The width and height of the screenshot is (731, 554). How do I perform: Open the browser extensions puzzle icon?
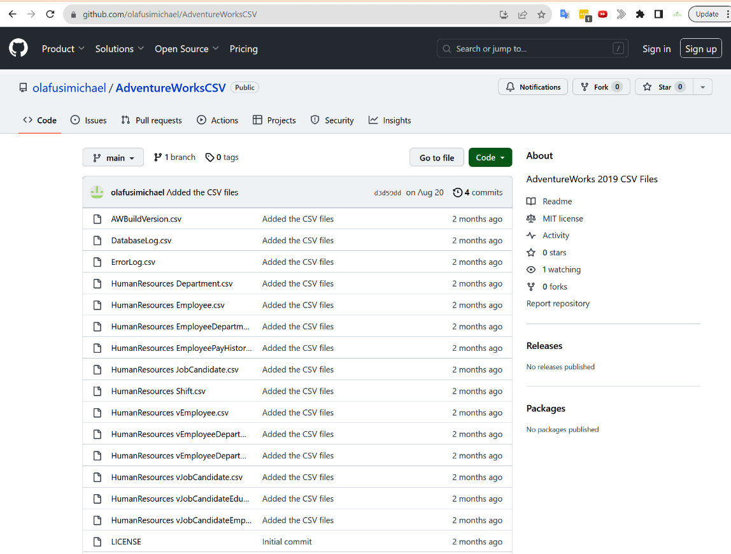640,14
